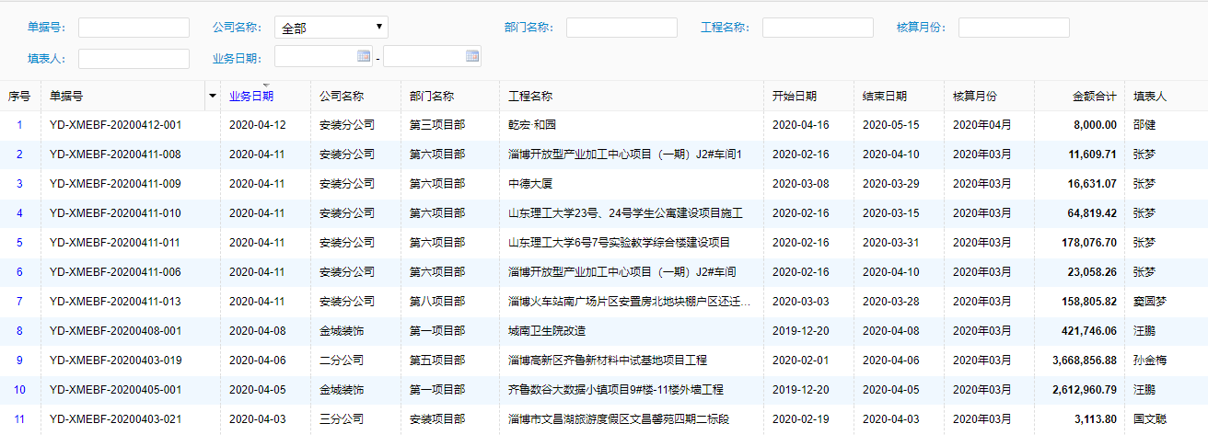The width and height of the screenshot is (1208, 435).
Task: Select the 填表人 column header
Action: click(1150, 96)
